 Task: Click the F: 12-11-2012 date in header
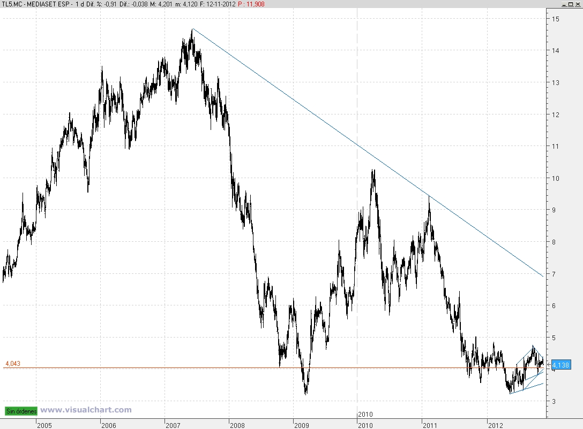tap(218, 4)
